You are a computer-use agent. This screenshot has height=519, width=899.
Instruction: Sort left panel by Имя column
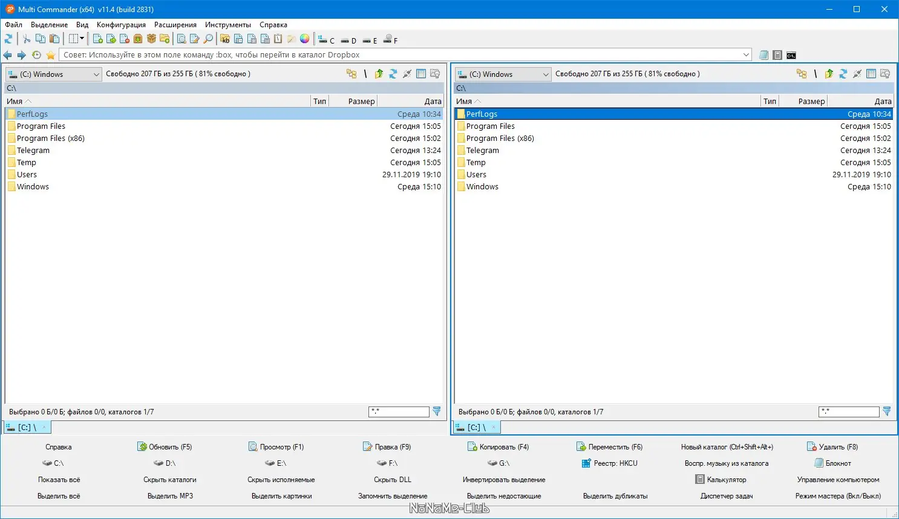[x=157, y=101]
